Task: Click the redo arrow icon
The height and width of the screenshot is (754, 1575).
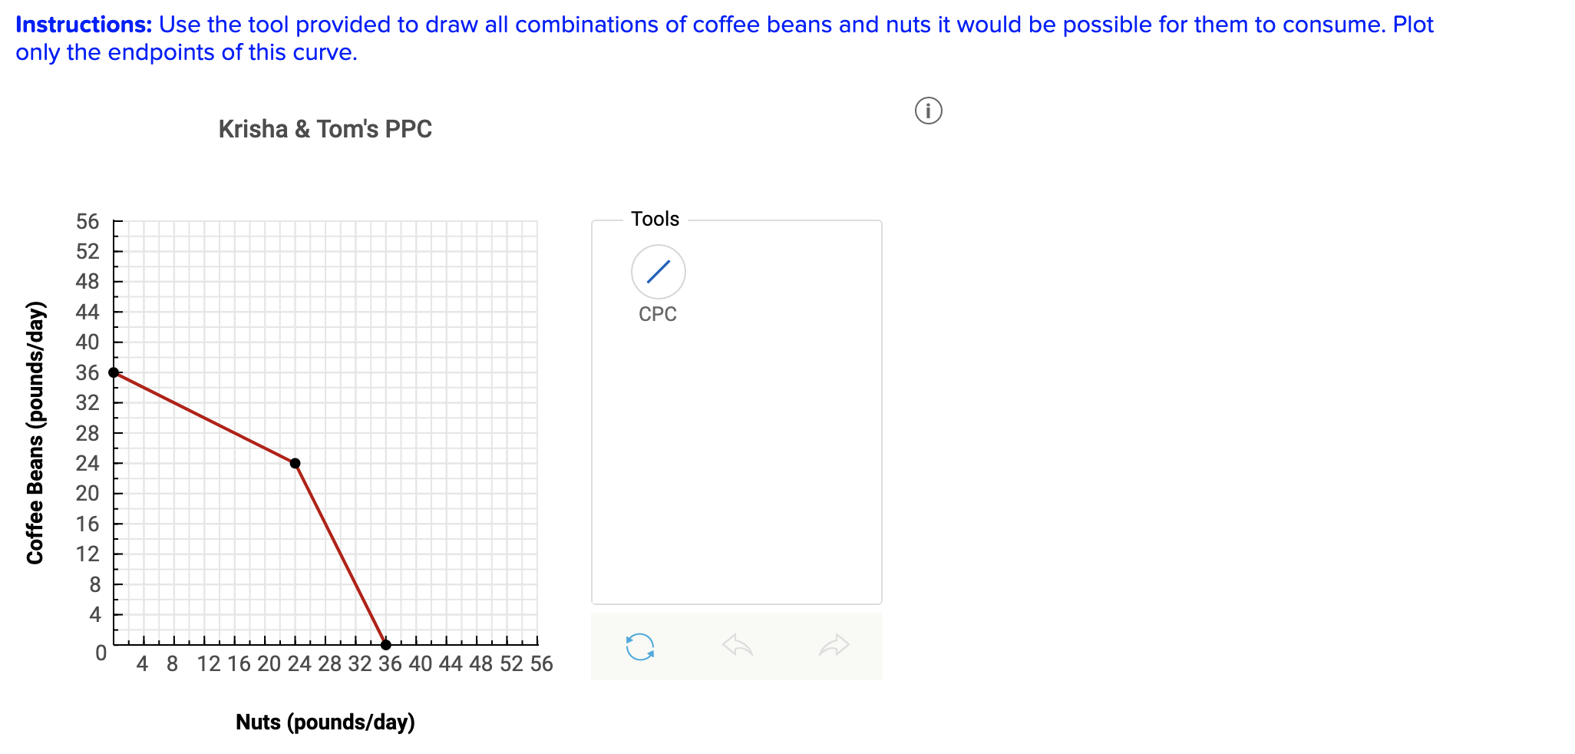Action: pos(834,646)
